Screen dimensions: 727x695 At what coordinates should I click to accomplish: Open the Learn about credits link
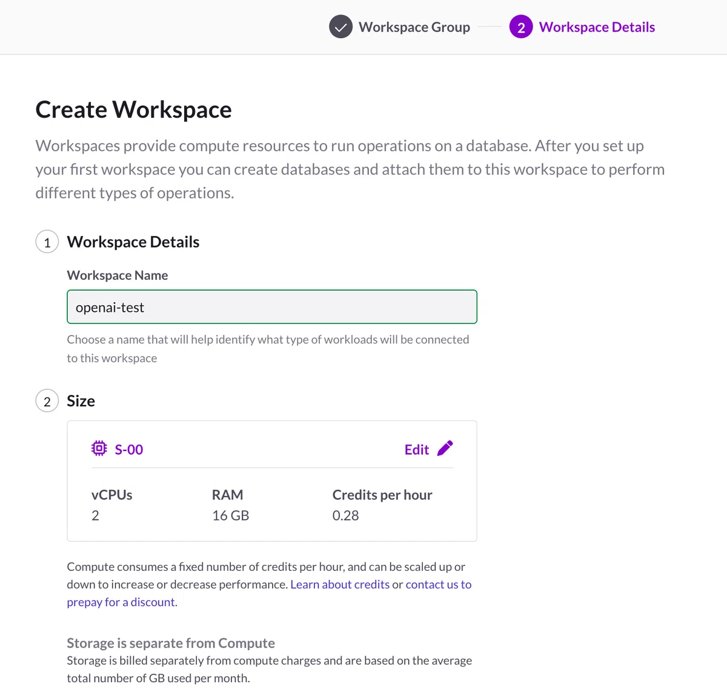point(340,584)
